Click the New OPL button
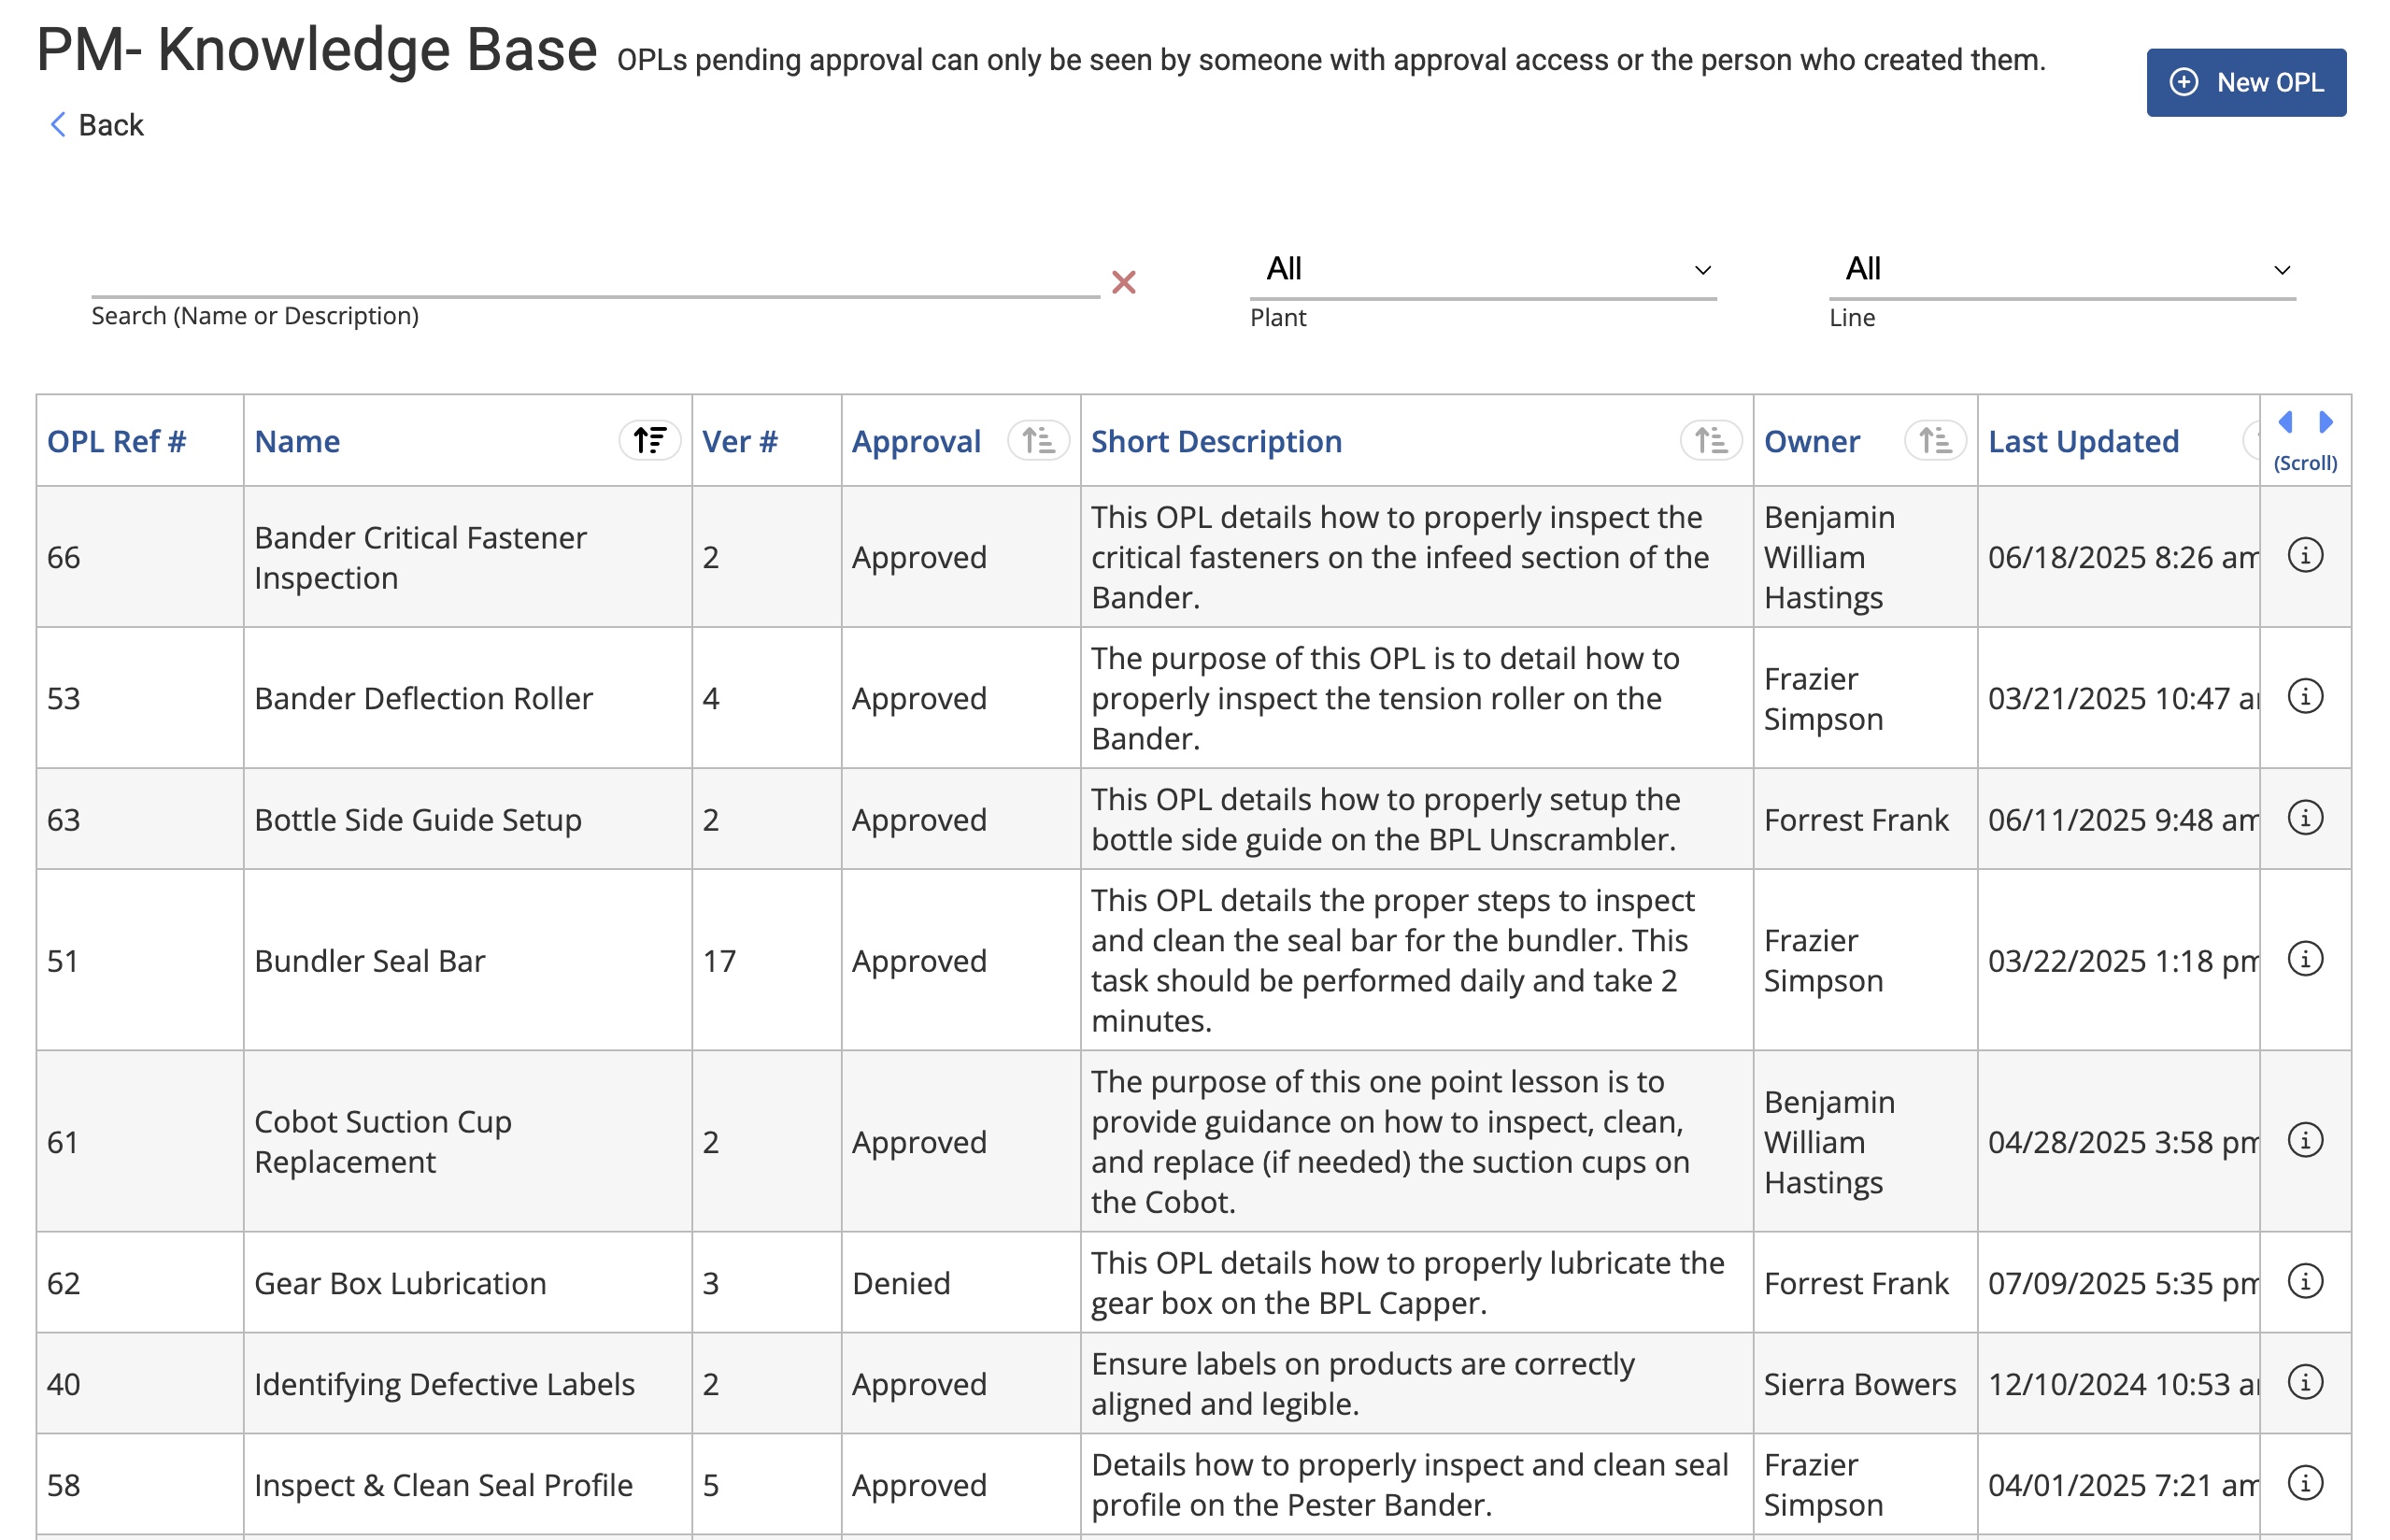The image size is (2390, 1540). click(2245, 83)
